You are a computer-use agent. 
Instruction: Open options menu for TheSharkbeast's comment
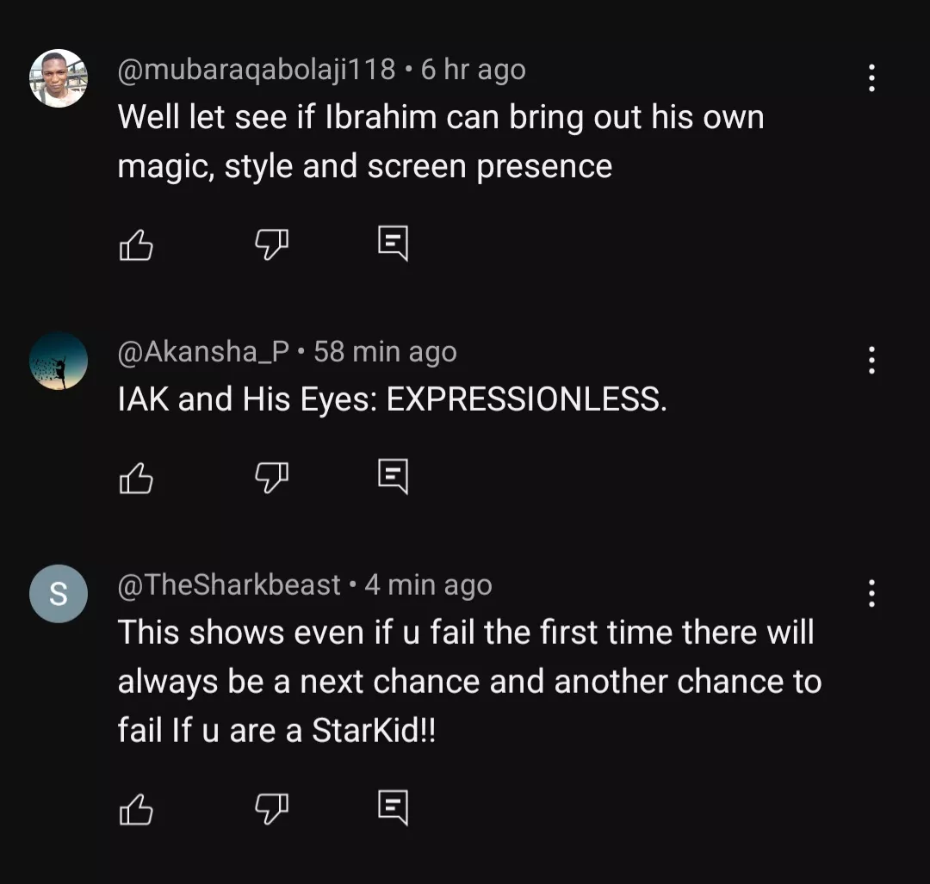coord(871,593)
